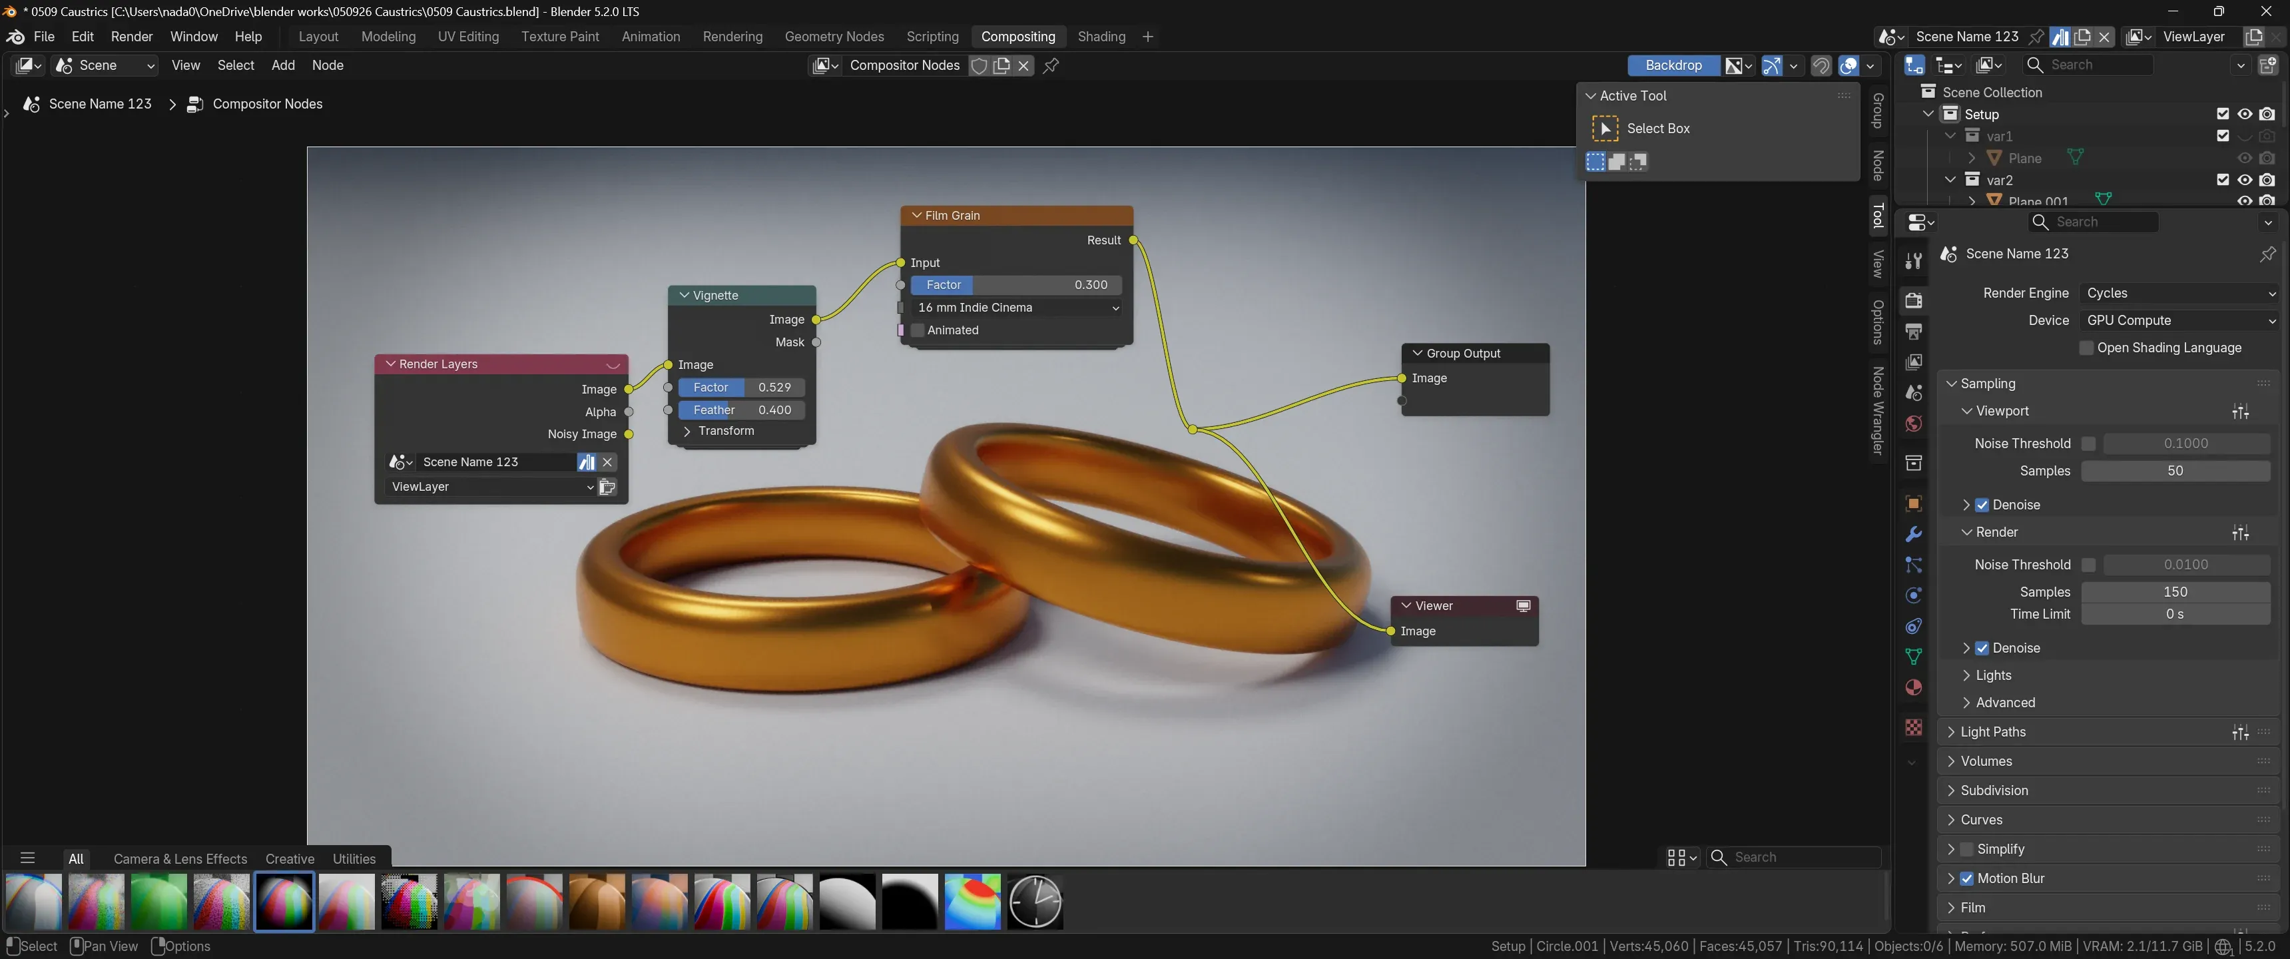Enable the Simplify checkbox

click(1966, 849)
